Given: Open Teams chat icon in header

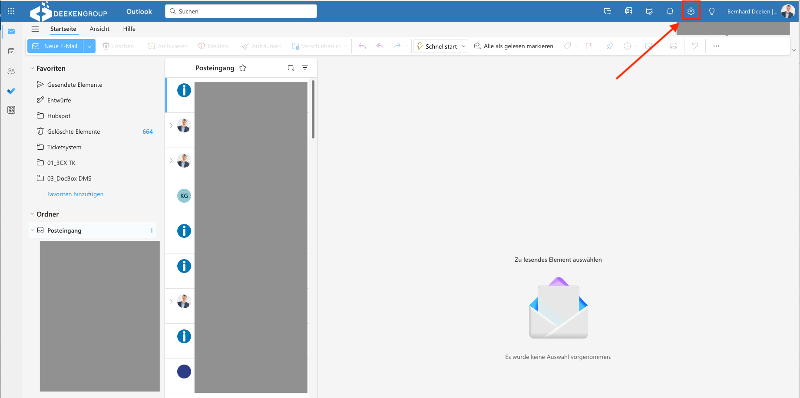Looking at the screenshot, I should coord(608,11).
